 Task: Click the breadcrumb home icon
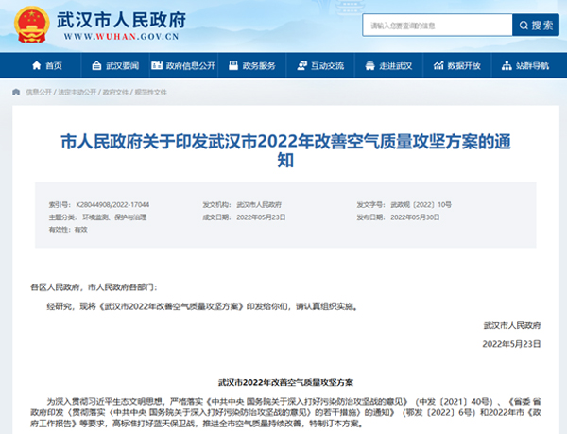16,93
